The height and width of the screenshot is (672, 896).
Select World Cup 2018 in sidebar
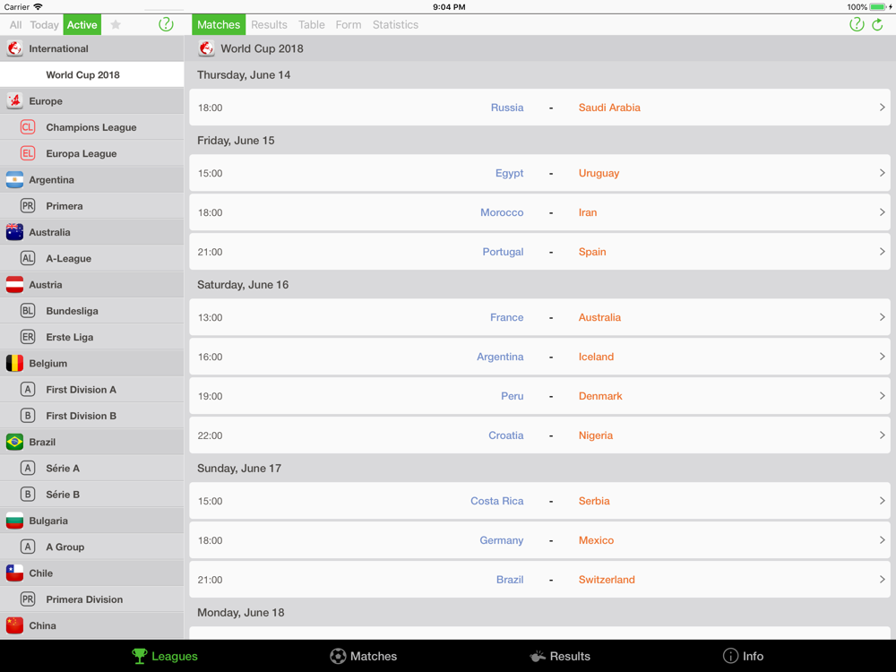click(92, 75)
